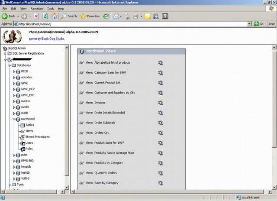Screen dimensions: 277x201
Task: Click the action icon for Category Sales for 1997
Action: [160, 73]
